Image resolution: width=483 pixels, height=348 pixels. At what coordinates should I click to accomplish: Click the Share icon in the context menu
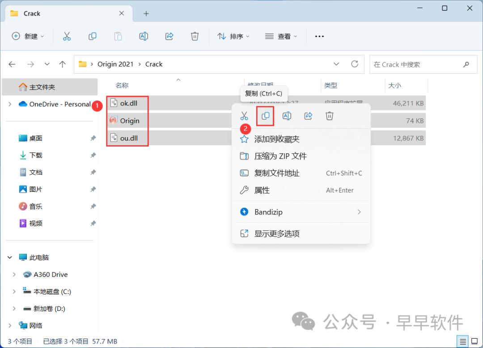tap(308, 116)
